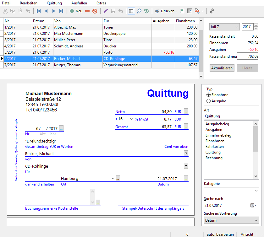Click the purple pencil edit icon
This screenshot has width=264, height=237.
(105, 11)
